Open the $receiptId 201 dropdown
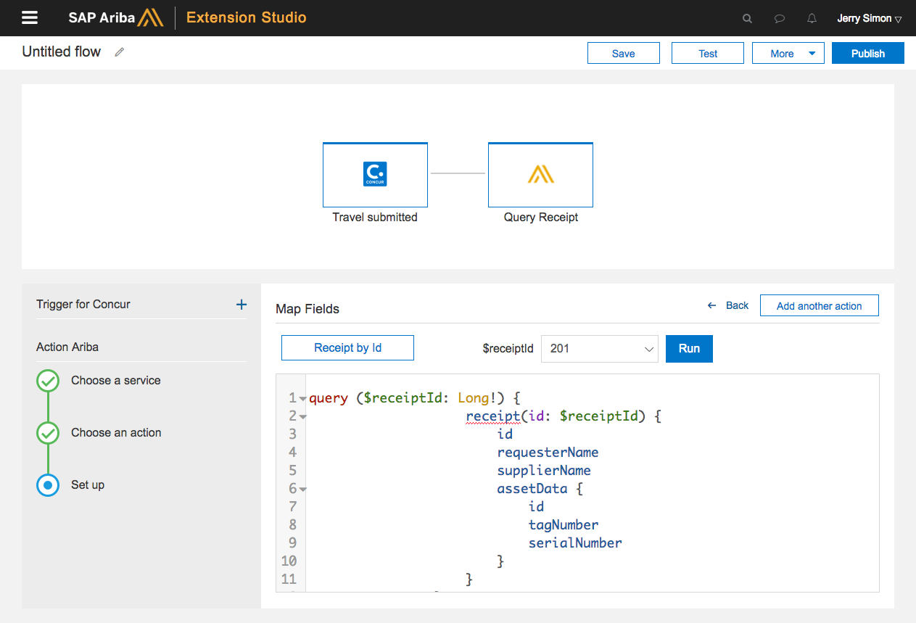916x623 pixels. [600, 348]
